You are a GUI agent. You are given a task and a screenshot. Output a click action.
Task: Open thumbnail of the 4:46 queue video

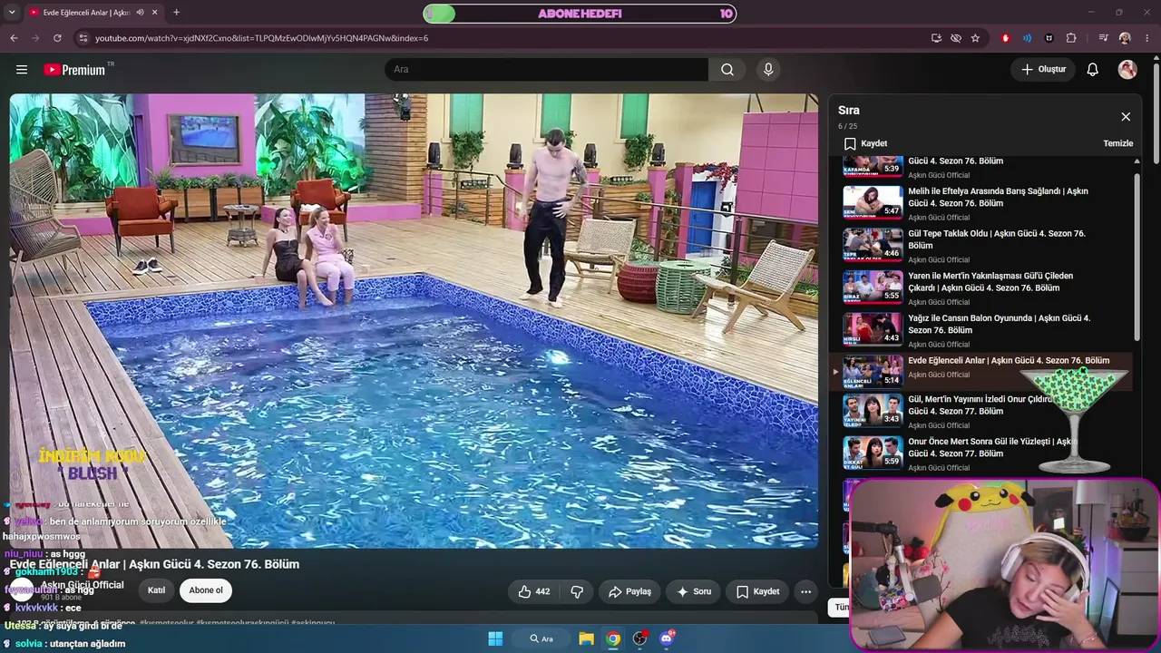tap(873, 244)
